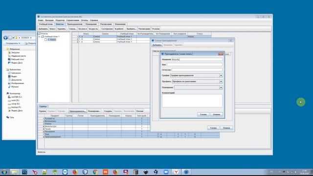Select the Группы tab in lower panel

point(43,107)
